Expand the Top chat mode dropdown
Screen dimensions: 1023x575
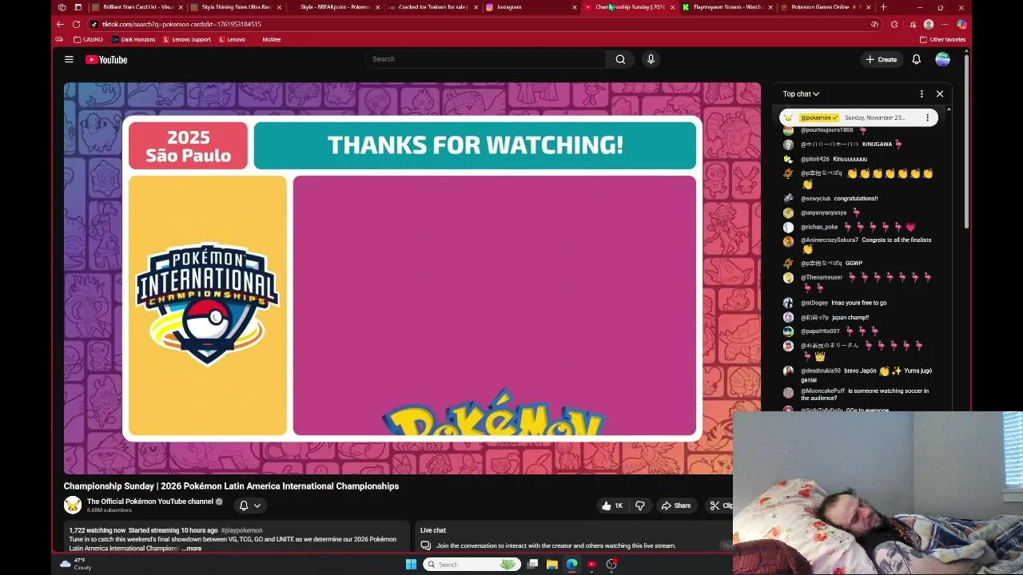[x=801, y=93]
